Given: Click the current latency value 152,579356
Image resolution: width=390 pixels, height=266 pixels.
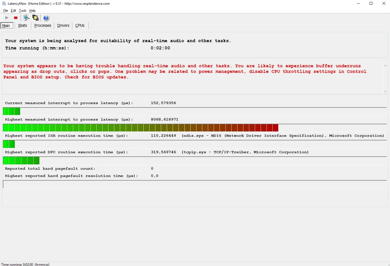Looking at the screenshot, I should (163, 103).
